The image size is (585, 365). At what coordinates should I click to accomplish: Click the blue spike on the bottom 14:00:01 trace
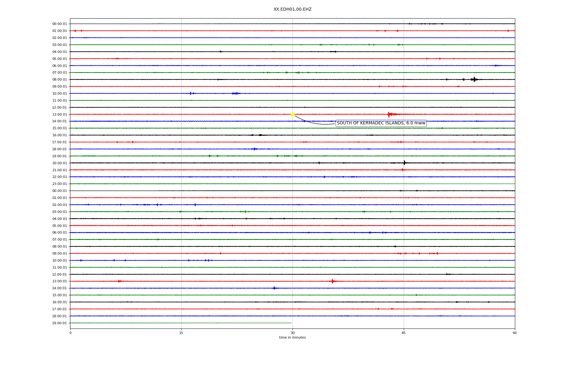(274, 288)
